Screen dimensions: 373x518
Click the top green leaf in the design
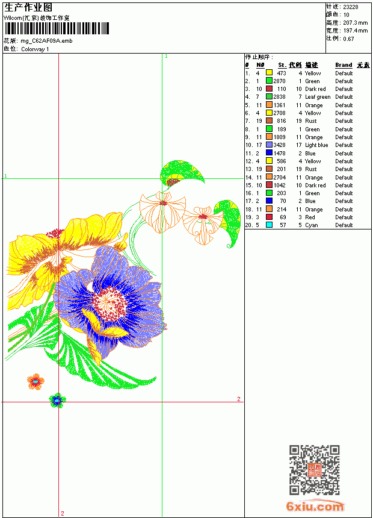pos(182,172)
